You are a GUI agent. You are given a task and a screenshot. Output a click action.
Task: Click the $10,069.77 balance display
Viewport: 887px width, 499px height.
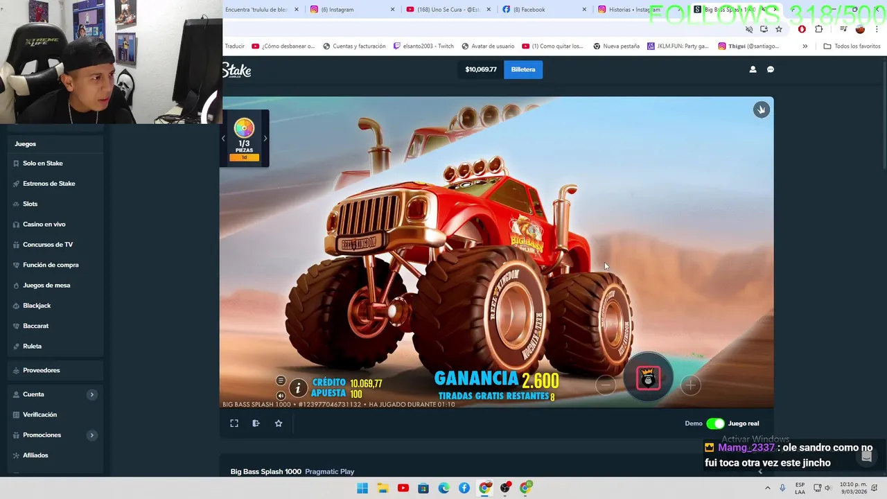click(x=481, y=69)
